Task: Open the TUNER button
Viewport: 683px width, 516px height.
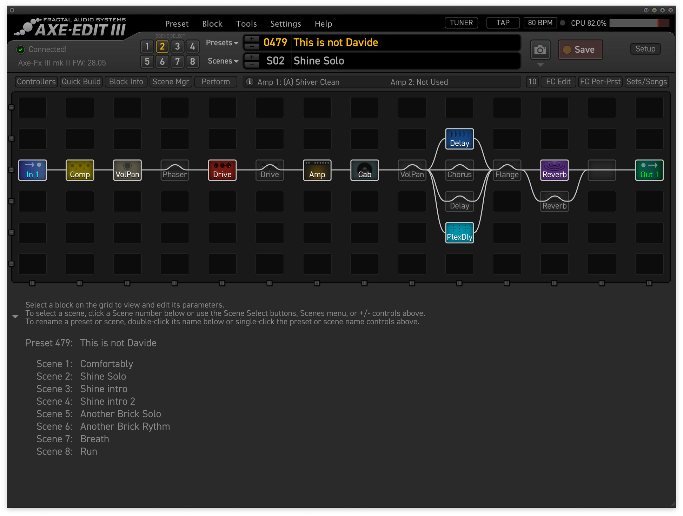Action: coord(461,23)
